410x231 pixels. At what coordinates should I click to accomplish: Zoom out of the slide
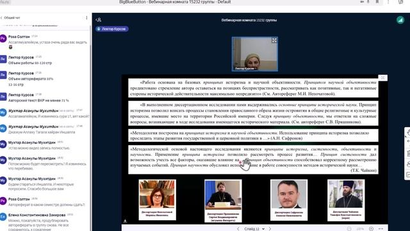pos(349,229)
